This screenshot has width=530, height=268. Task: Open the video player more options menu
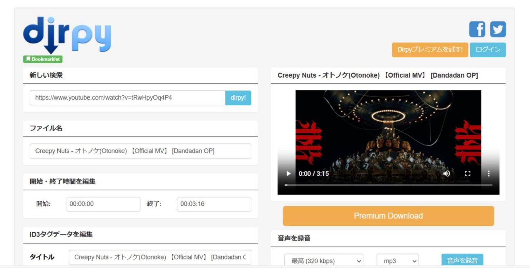click(488, 173)
